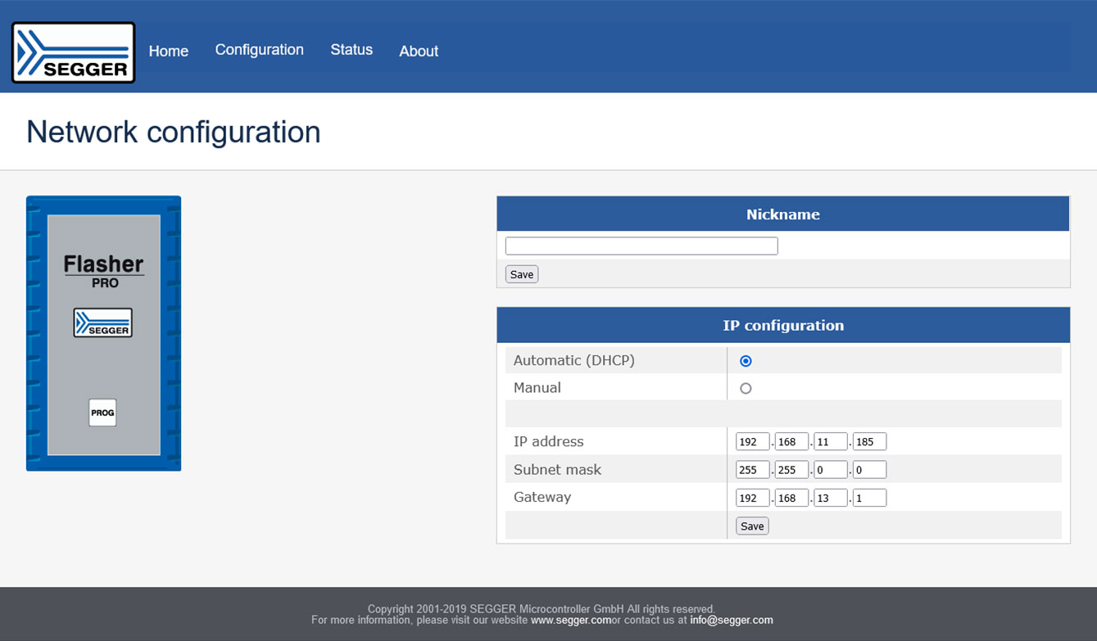Open the About page
The image size is (1097, 641).
(418, 51)
